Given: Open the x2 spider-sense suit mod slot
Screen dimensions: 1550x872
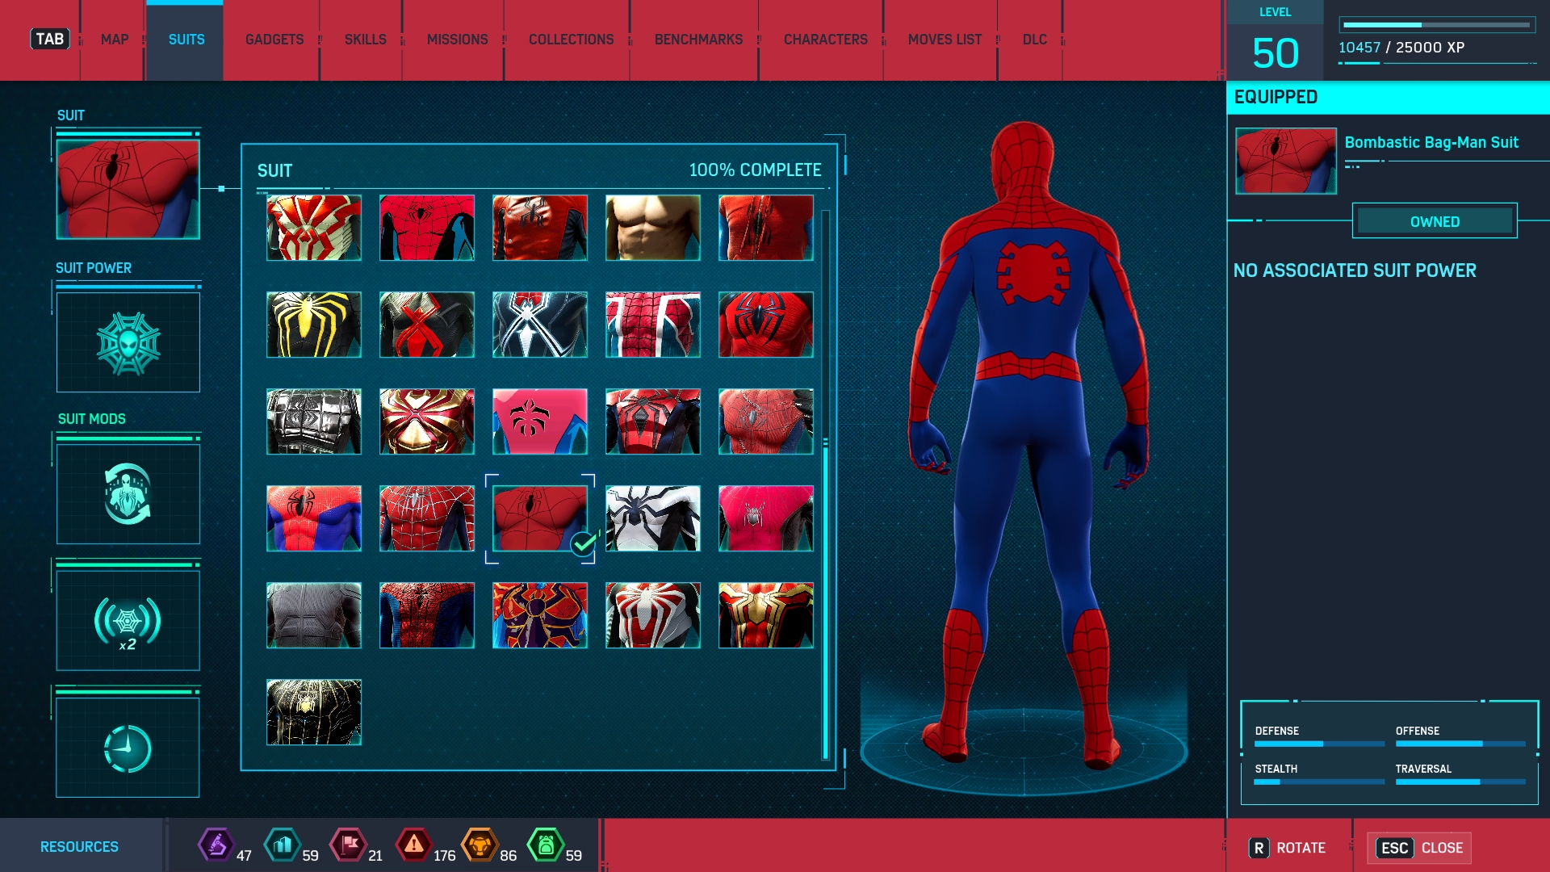Looking at the screenshot, I should click(128, 621).
